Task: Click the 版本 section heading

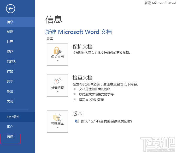Action: tap(78, 114)
